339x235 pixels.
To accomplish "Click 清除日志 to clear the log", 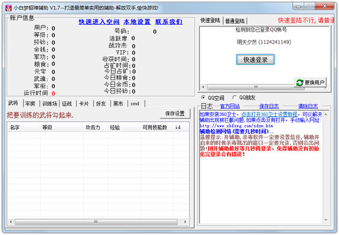I will pyautogui.click(x=308, y=106).
